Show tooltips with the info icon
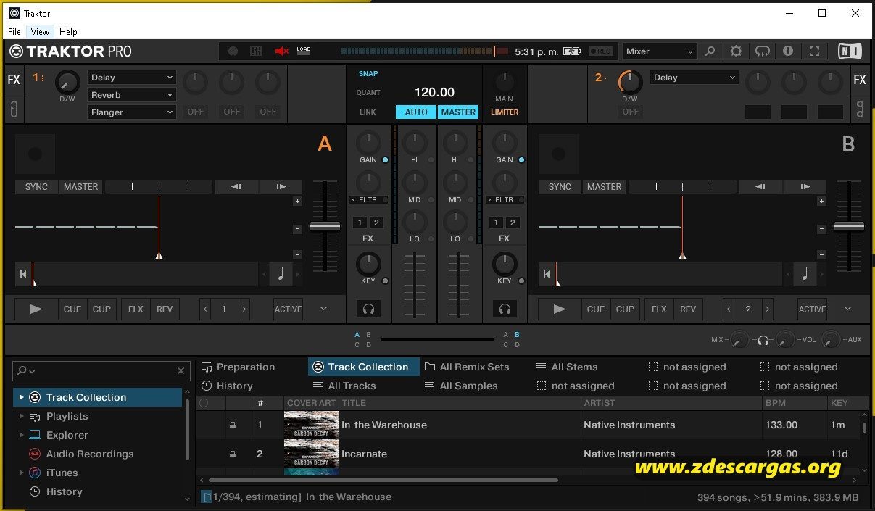The image size is (875, 511). 788,51
